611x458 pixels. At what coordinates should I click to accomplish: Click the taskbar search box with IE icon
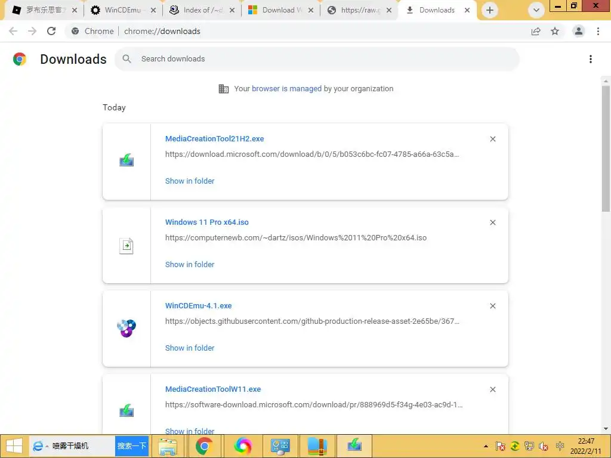pos(72,446)
